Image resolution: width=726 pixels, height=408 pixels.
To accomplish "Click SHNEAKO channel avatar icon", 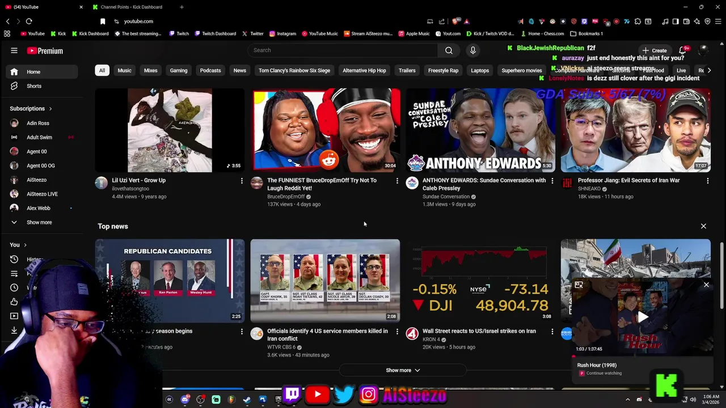I will [567, 182].
